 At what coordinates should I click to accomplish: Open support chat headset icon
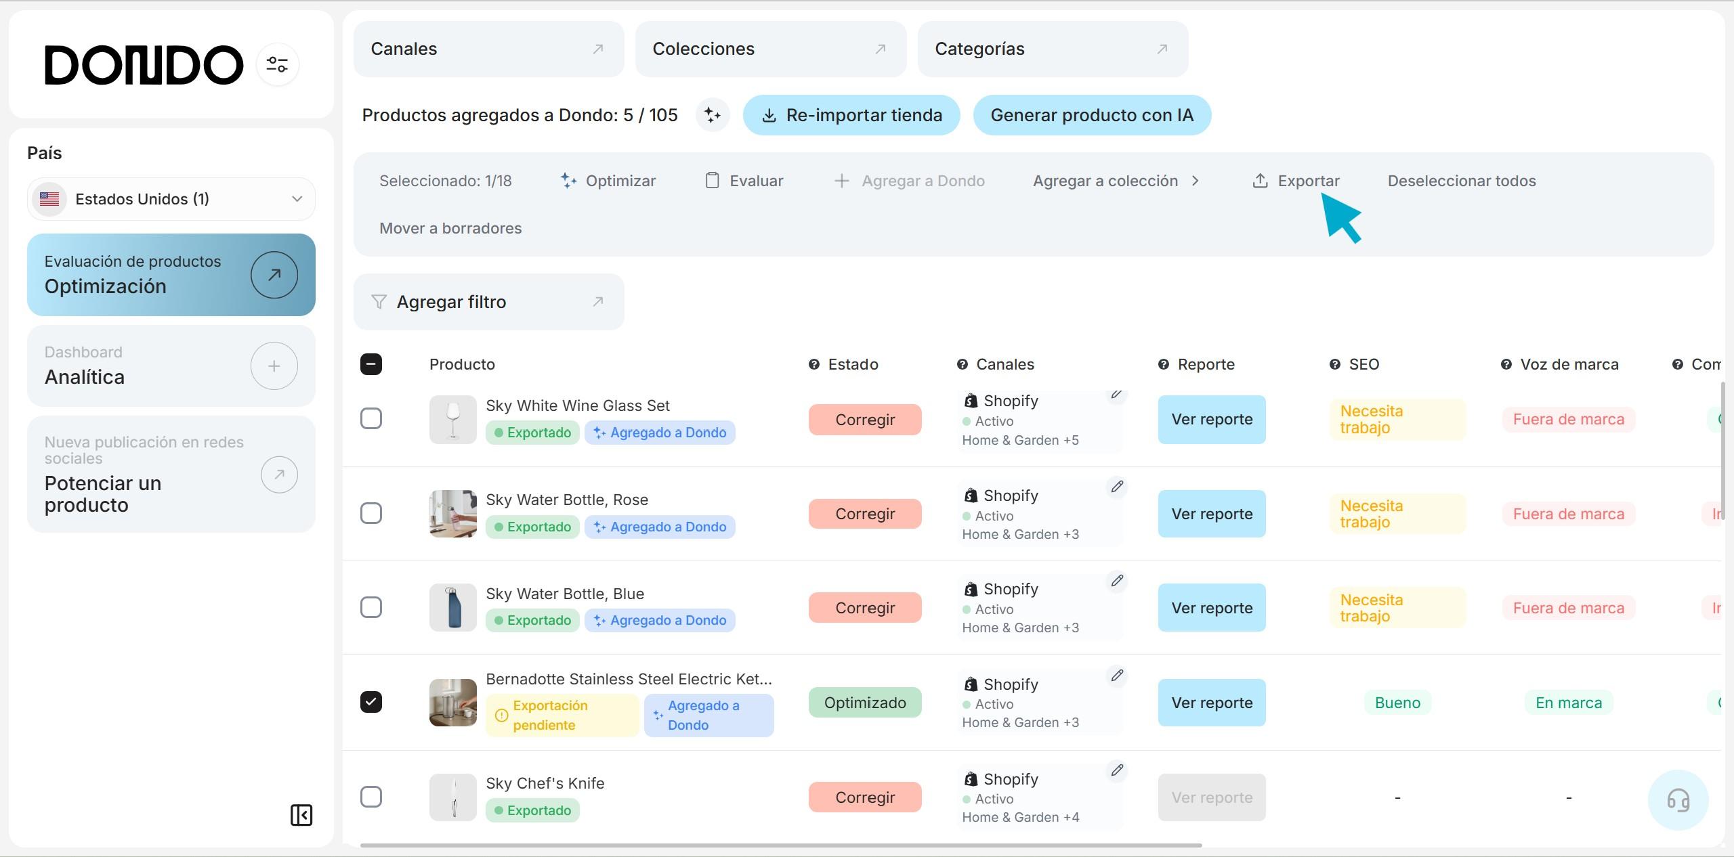coord(1678,800)
